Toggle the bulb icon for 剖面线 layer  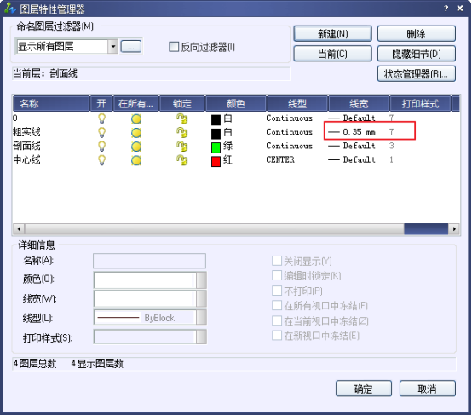[101, 146]
